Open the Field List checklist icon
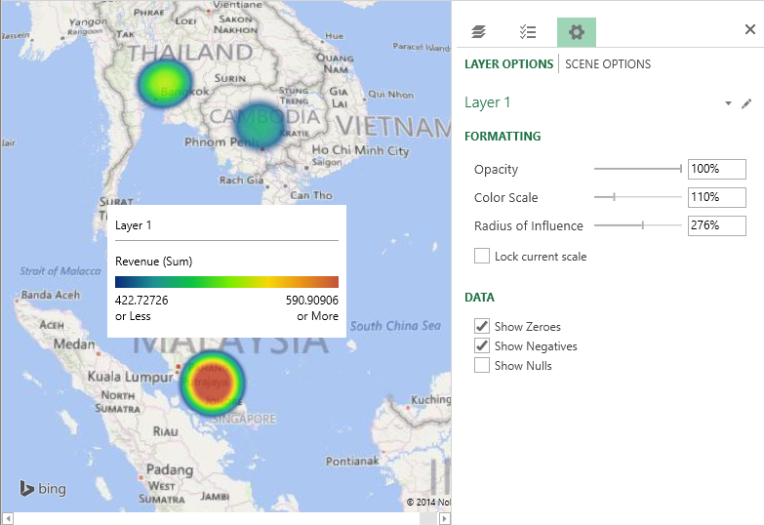 pos(527,32)
